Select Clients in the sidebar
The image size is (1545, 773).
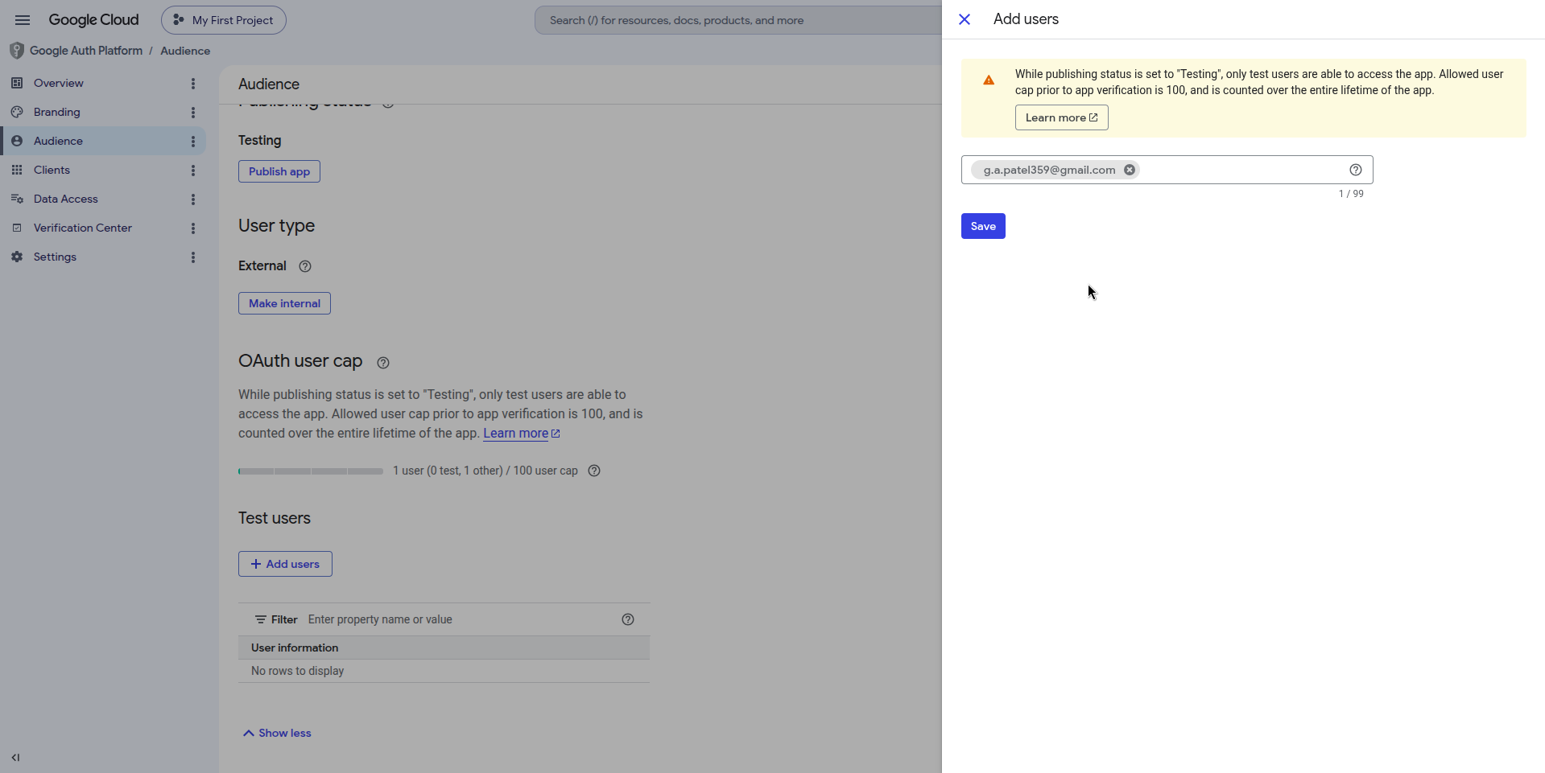tap(52, 170)
